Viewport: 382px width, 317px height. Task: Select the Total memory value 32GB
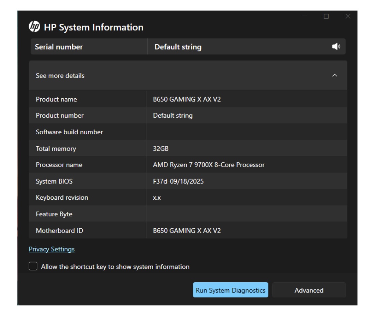point(161,149)
